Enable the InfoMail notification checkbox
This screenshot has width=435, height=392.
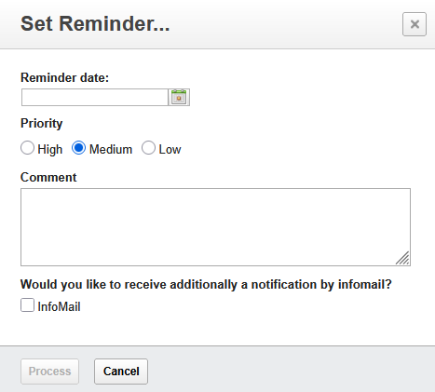tap(27, 305)
